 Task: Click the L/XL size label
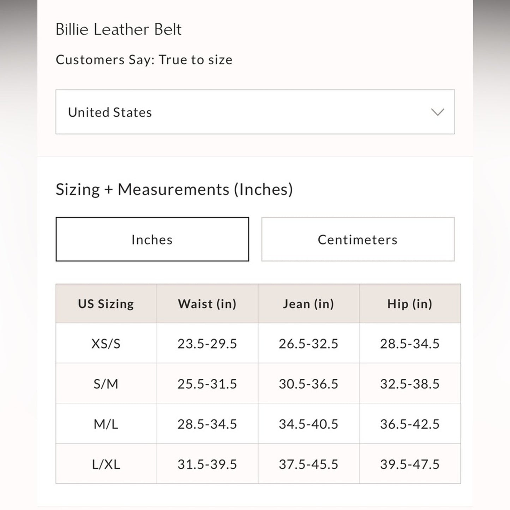point(106,464)
